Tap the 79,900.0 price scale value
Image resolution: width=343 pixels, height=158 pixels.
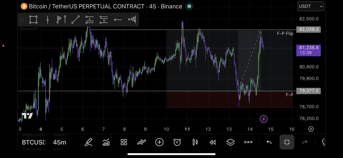(x=309, y=79)
